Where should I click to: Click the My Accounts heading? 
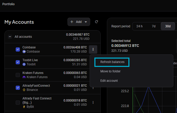tap(19, 22)
